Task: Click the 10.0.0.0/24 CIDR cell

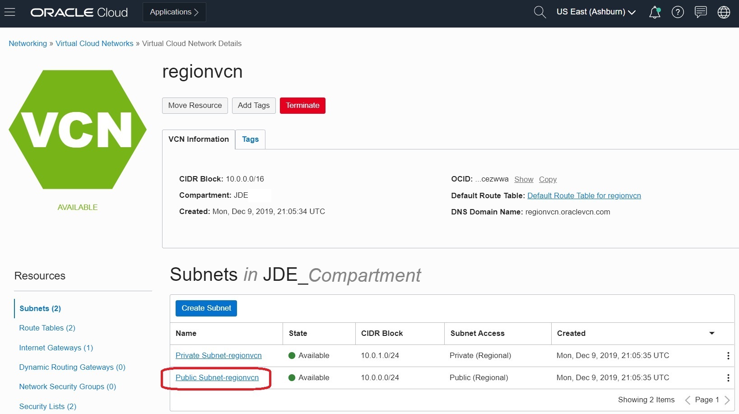Action: [380, 378]
